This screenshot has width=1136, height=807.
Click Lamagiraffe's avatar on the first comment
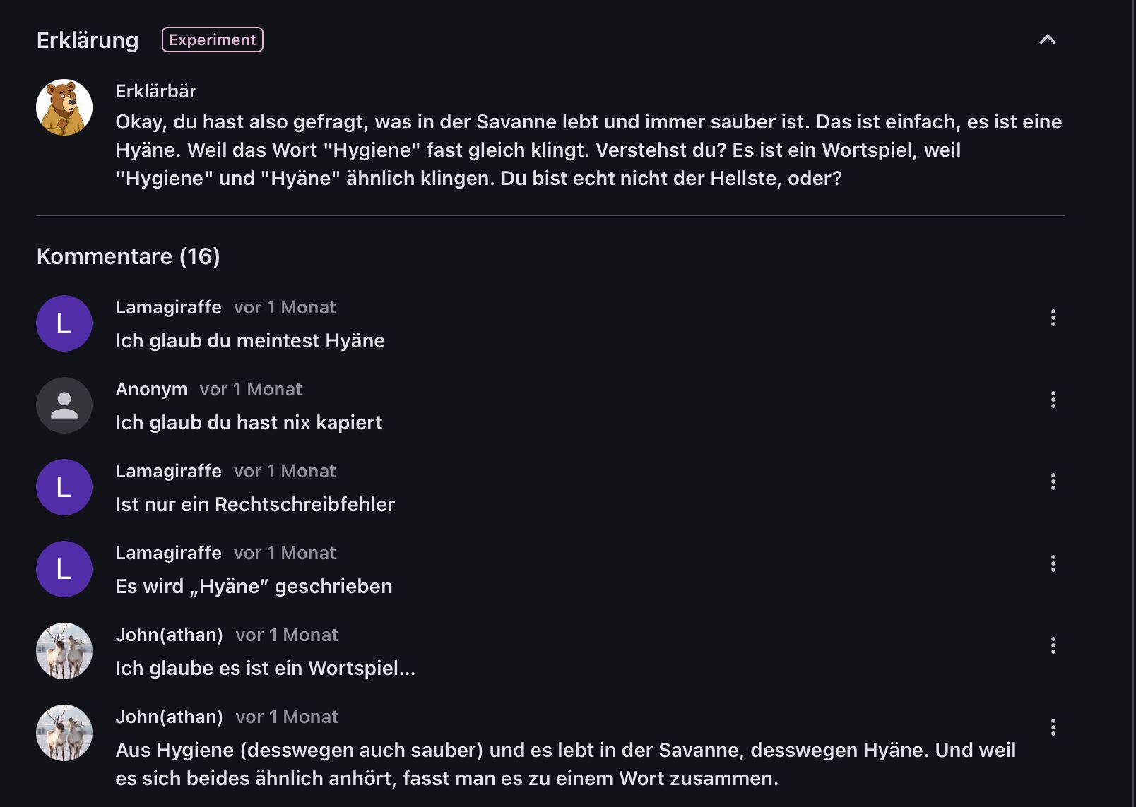pos(64,323)
